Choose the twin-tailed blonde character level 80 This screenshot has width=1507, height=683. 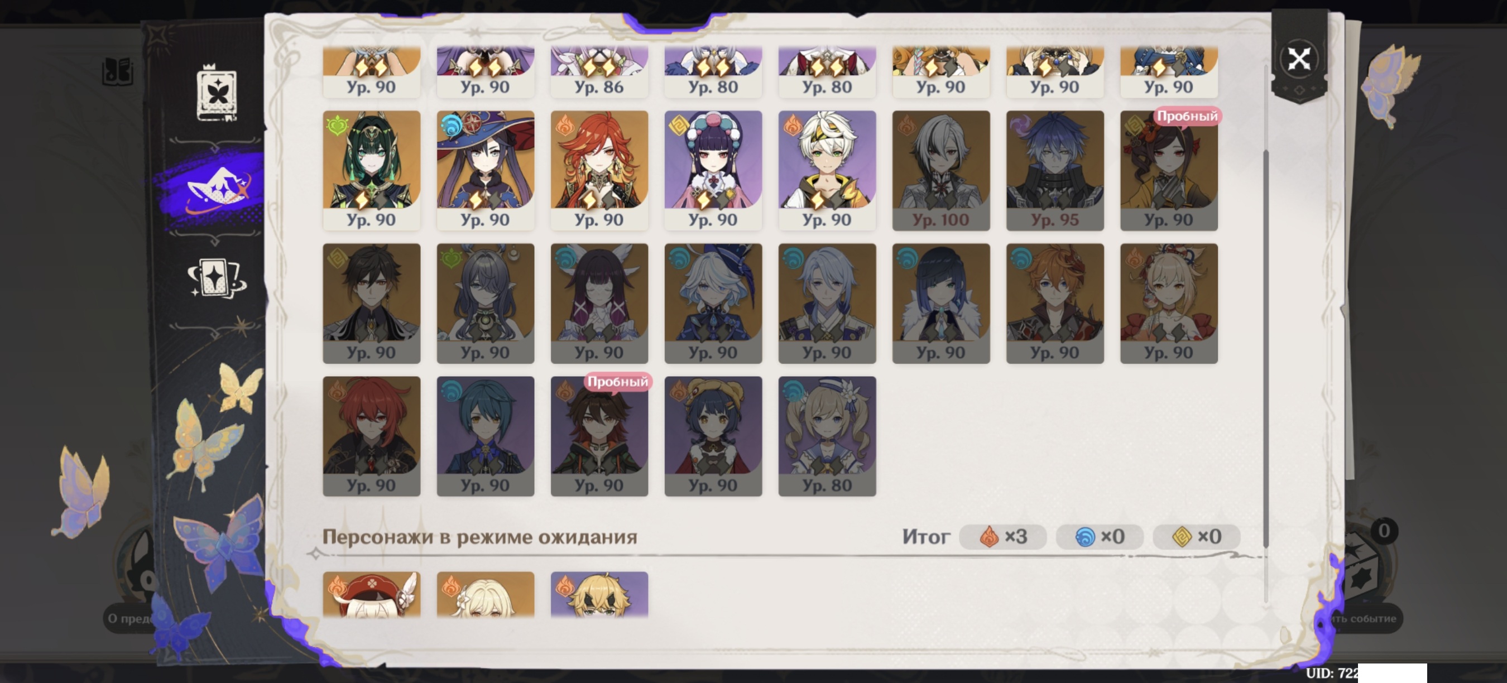pos(827,436)
